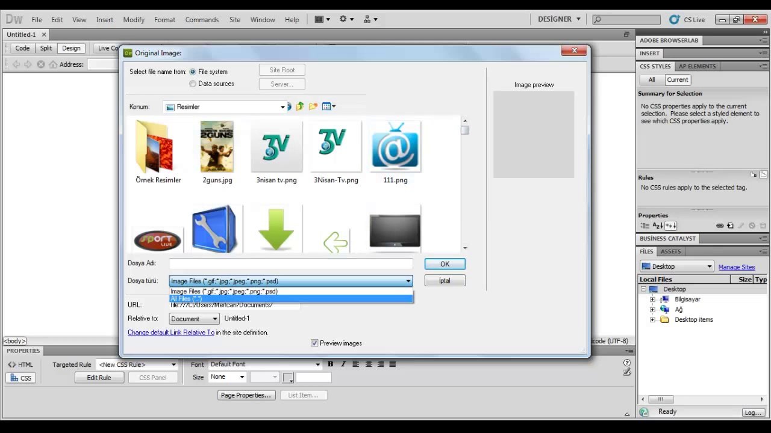The image size is (771, 433).
Task: Select 111.png image file
Action: [x=395, y=153]
